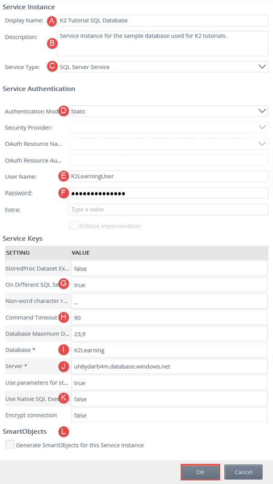The height and width of the screenshot is (484, 273).
Task: Click the Cancel button
Action: [x=244, y=472]
